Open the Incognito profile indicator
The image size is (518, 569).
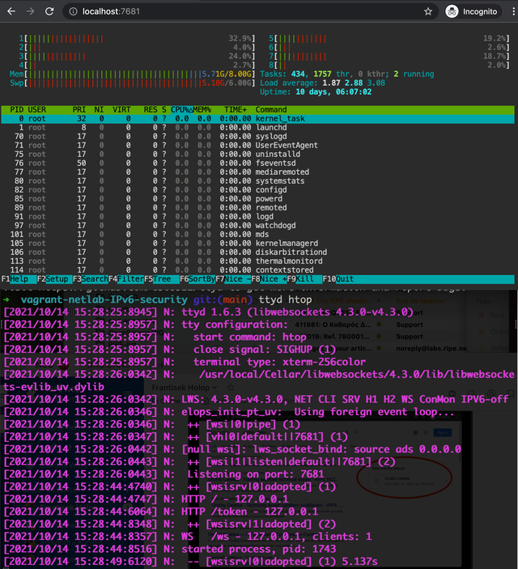point(473,11)
